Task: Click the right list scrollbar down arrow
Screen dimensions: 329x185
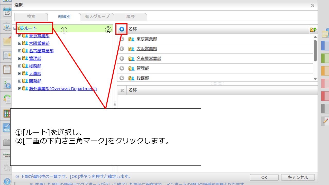Action: 315,79
